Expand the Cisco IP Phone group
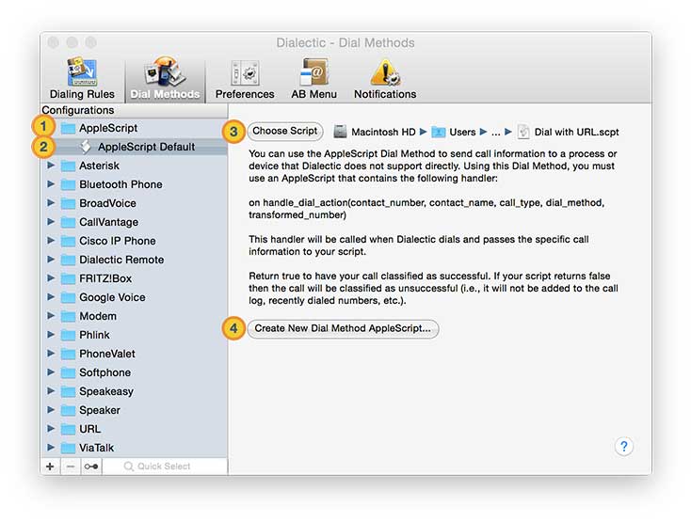This screenshot has height=522, width=691. click(x=51, y=241)
